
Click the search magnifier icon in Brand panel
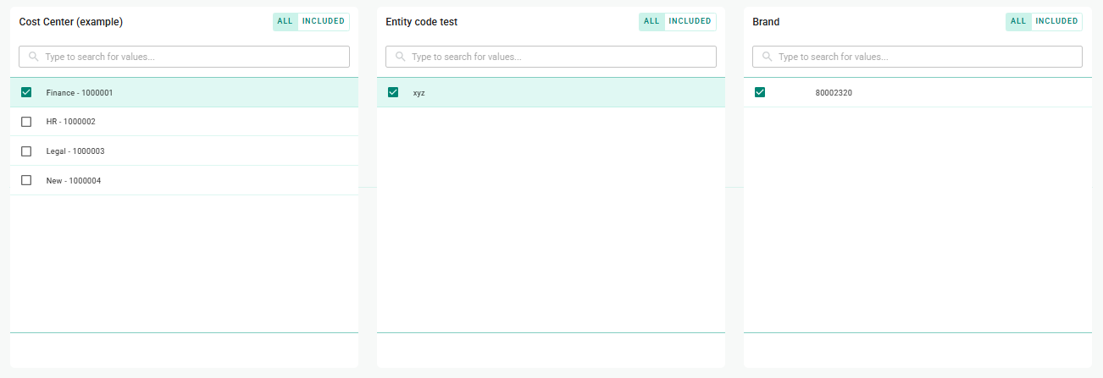[768, 57]
